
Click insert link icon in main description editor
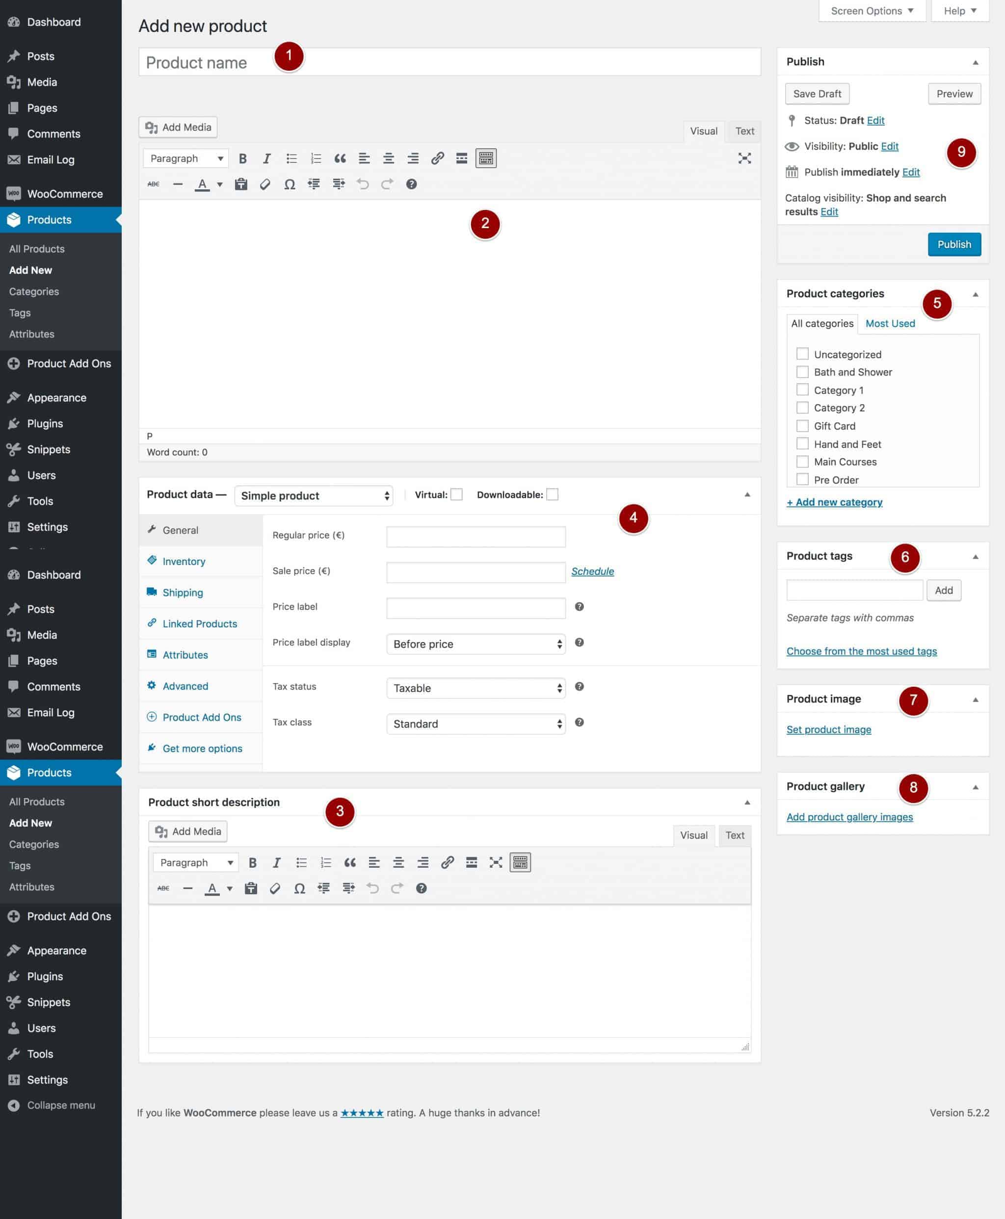tap(437, 158)
